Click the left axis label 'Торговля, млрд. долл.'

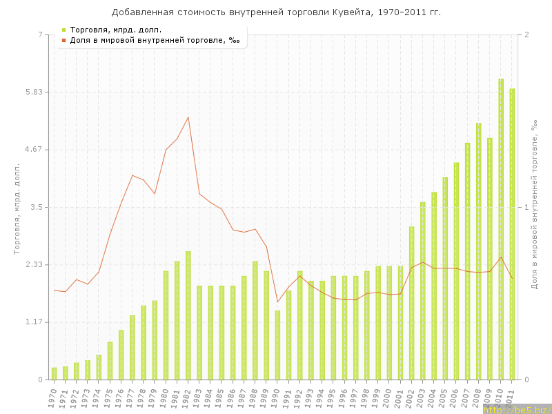point(17,208)
